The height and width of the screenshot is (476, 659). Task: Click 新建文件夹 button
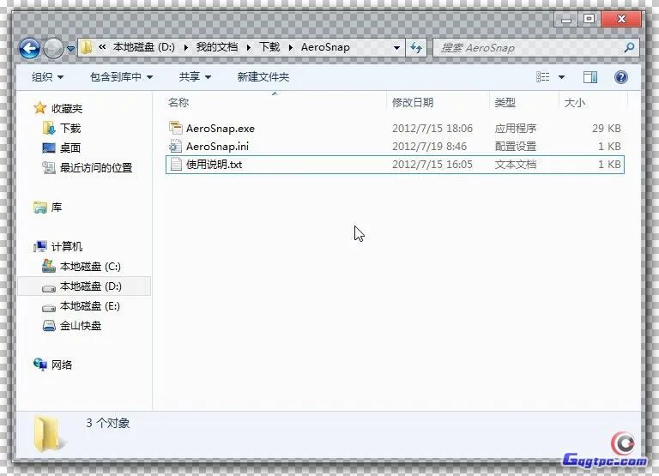[x=263, y=77]
